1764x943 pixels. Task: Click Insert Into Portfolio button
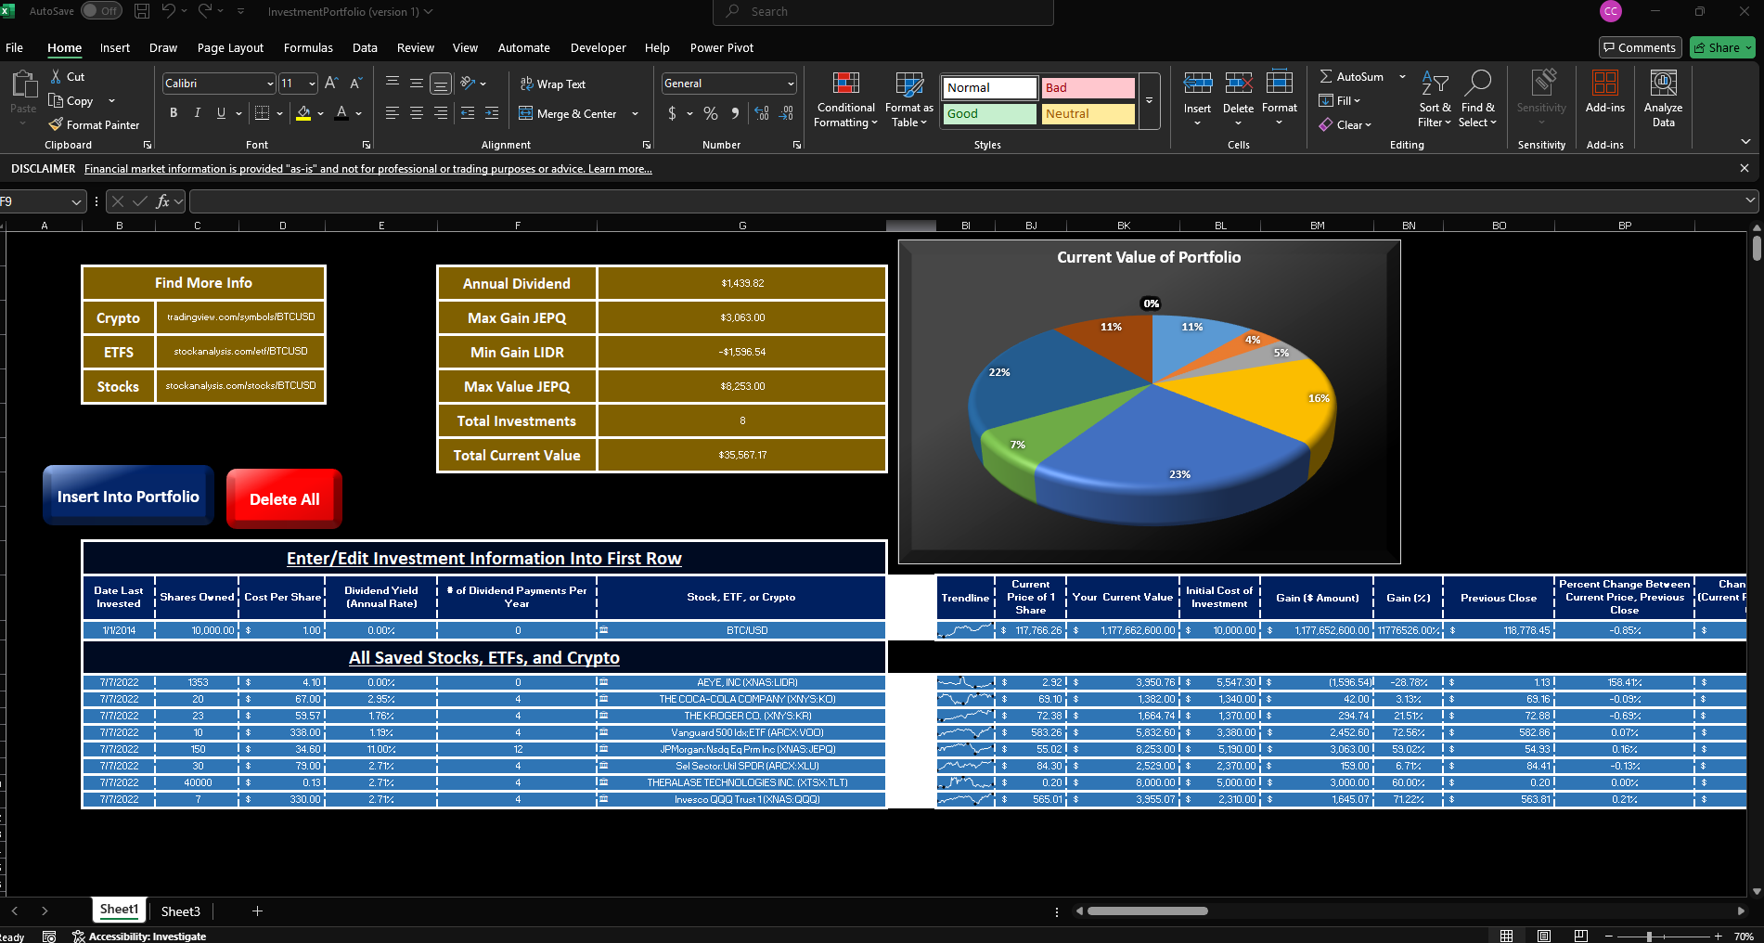coord(128,497)
